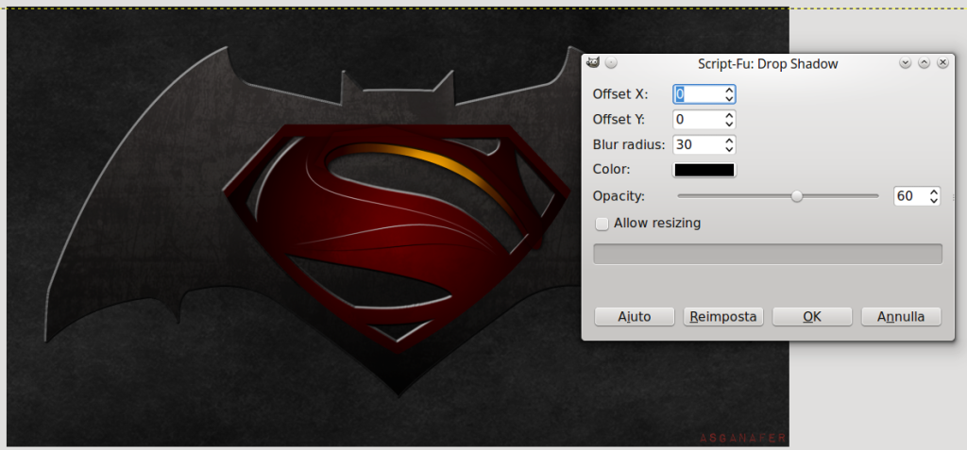967x450 pixels.
Task: Increase Opacity value with the up arrow
Action: coord(934,192)
